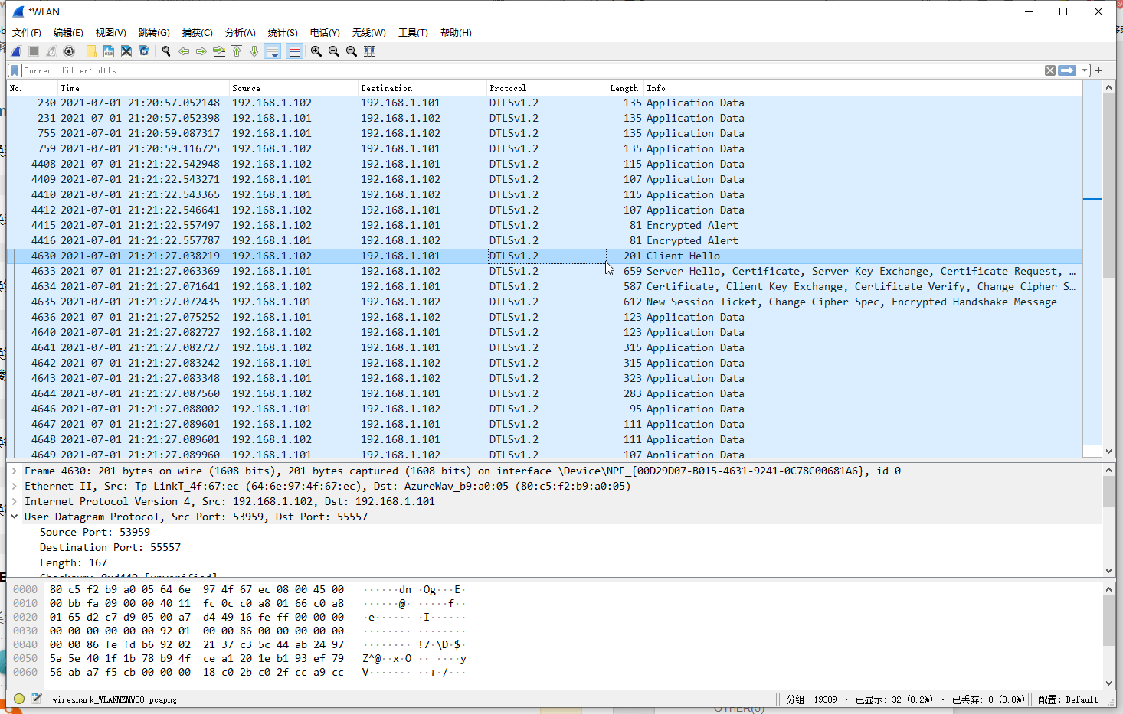This screenshot has width=1123, height=714.
Task: Click the packet list scrollbar thumb
Action: (1108, 186)
